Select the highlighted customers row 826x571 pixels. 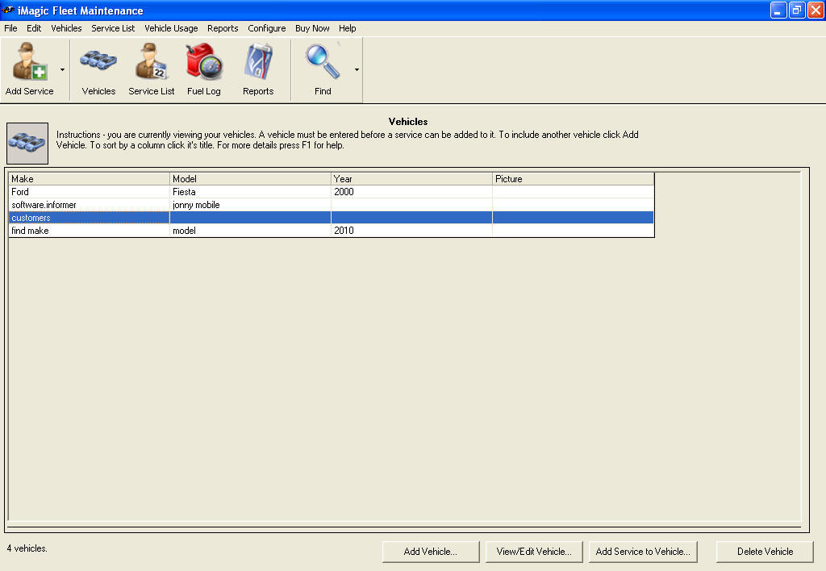pos(332,218)
